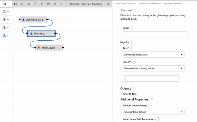Open the toolbar overflow menu dots
Image resolution: width=197 pixels, height=122 pixels.
pyautogui.click(x=61, y=4)
